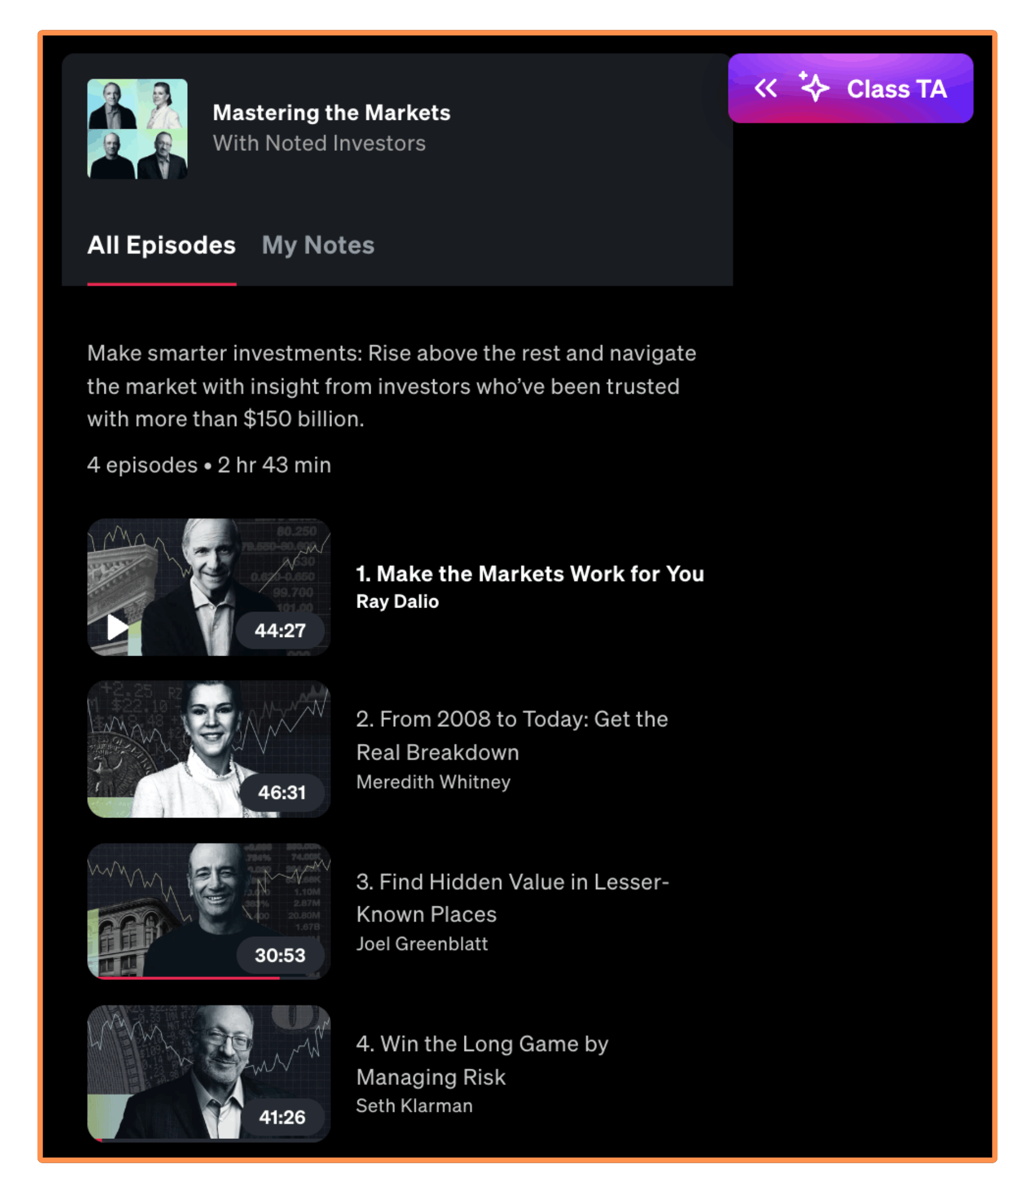
Task: Click the 46:31 duration badge
Action: tap(282, 792)
